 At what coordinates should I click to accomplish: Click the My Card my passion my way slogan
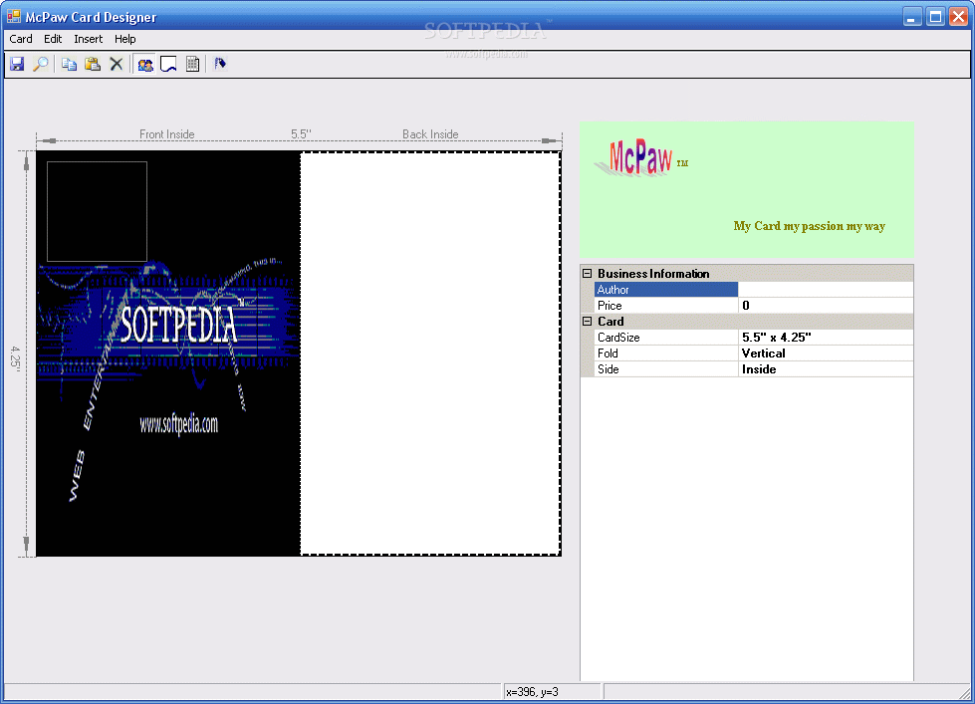coord(809,226)
